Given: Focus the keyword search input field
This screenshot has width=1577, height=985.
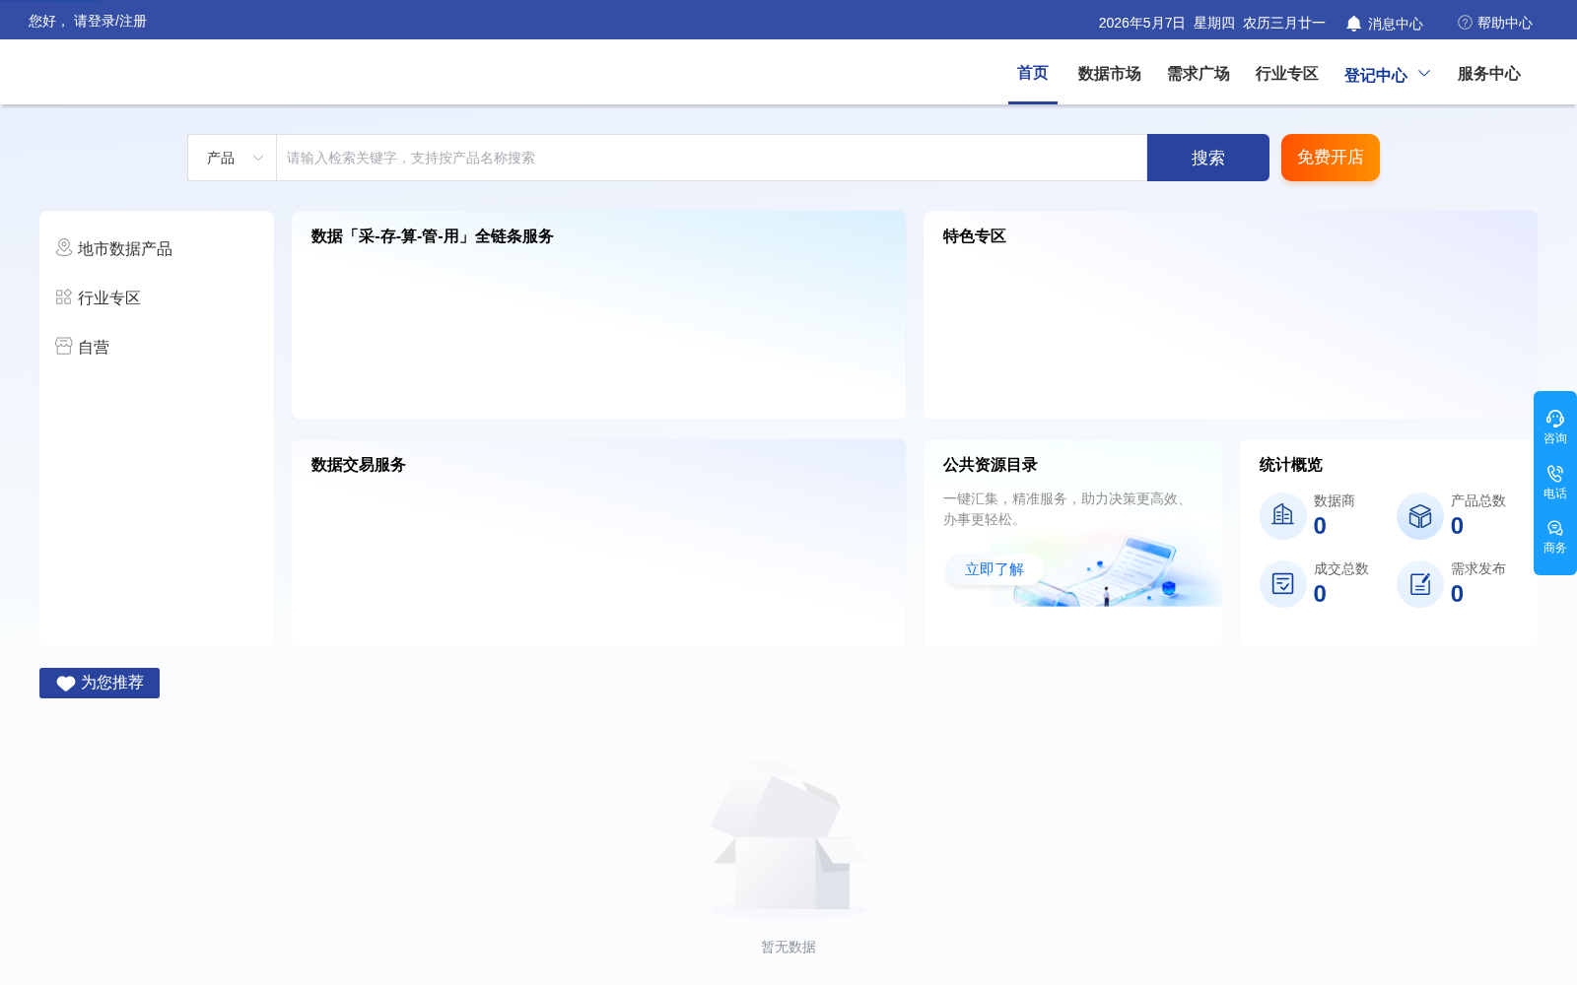Looking at the screenshot, I should pos(712,158).
